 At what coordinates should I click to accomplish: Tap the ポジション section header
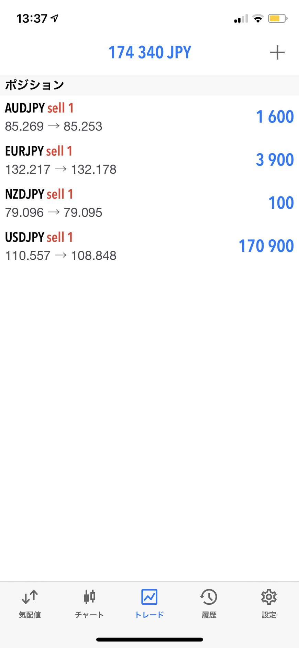pos(34,85)
